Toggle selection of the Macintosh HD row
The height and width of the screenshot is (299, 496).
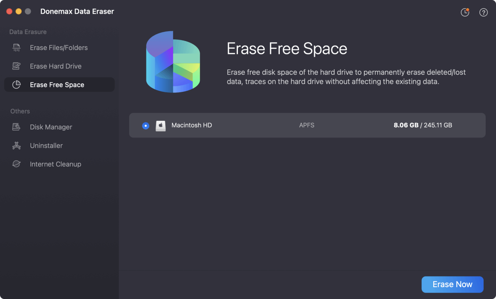coord(276,125)
